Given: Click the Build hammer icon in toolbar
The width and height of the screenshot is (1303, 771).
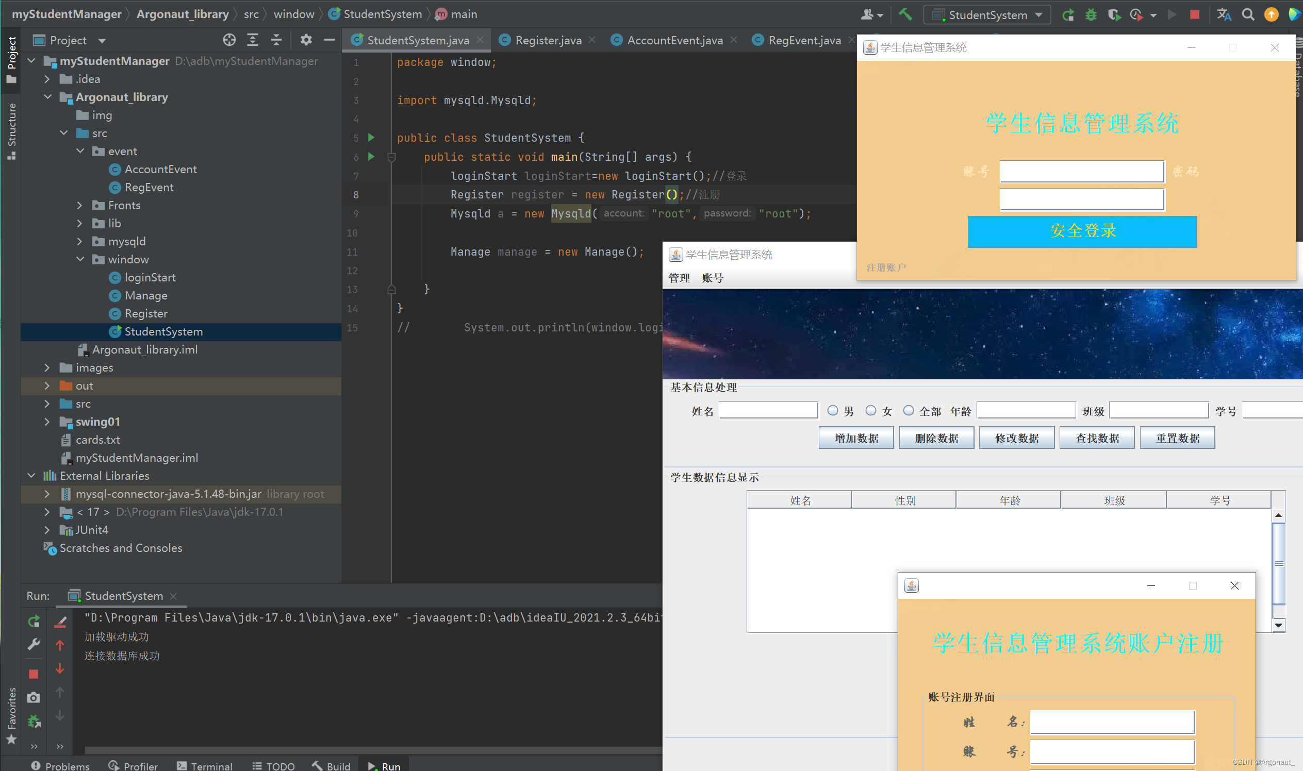Looking at the screenshot, I should click(905, 14).
